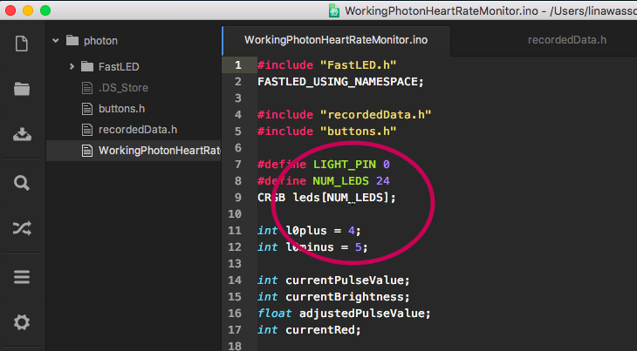Click value 5 on line 12

pyautogui.click(x=359, y=247)
